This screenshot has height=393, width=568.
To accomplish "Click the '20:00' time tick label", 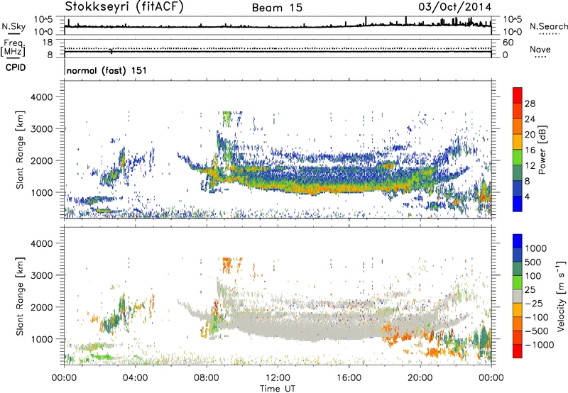I will point(420,378).
